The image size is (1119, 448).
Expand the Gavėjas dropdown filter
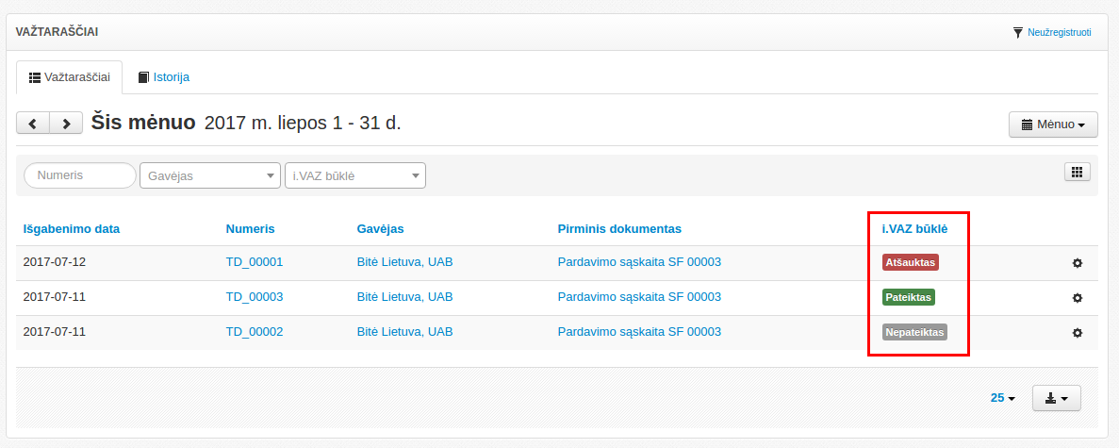pyautogui.click(x=209, y=175)
